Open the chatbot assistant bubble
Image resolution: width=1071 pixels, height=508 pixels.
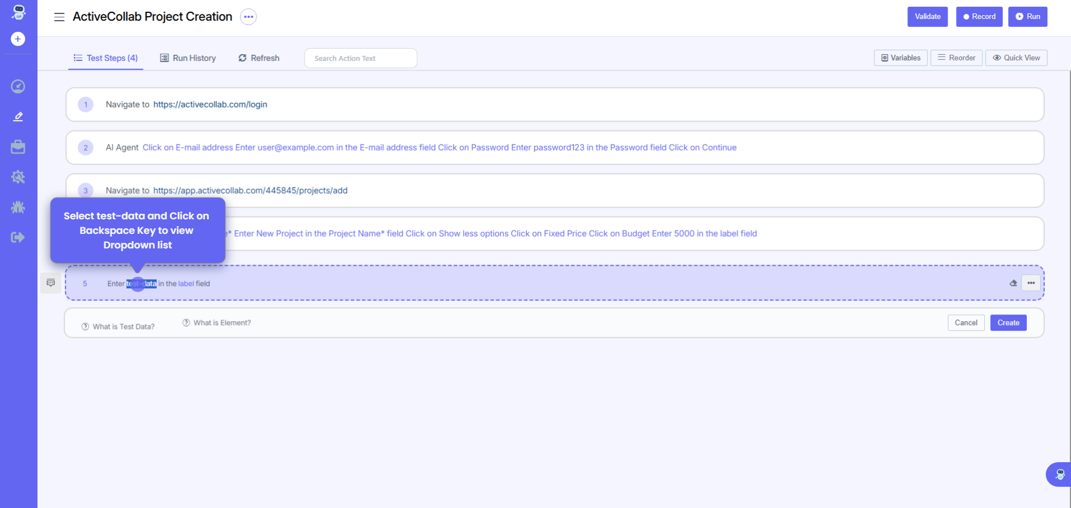click(1059, 474)
